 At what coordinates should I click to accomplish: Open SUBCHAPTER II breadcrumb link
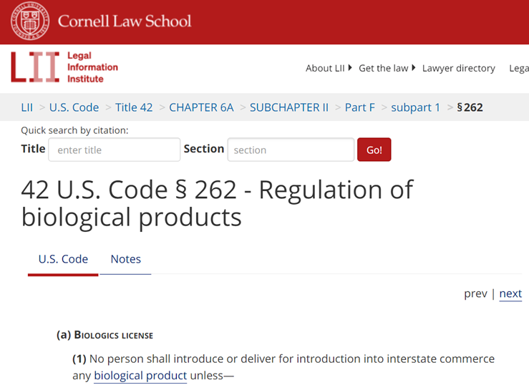point(288,107)
